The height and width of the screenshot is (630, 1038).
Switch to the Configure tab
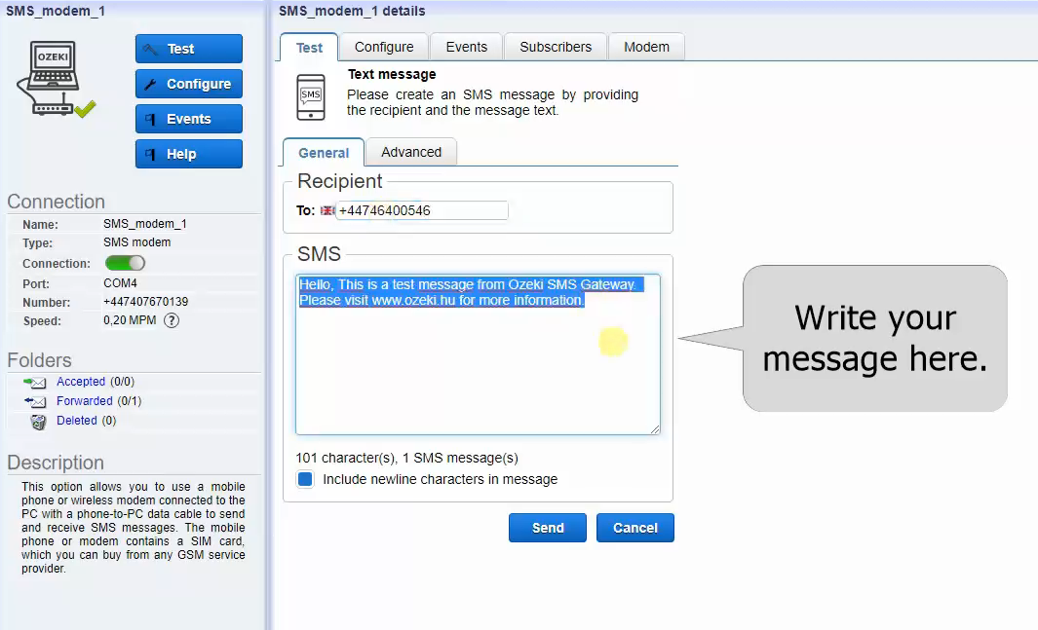[384, 47]
